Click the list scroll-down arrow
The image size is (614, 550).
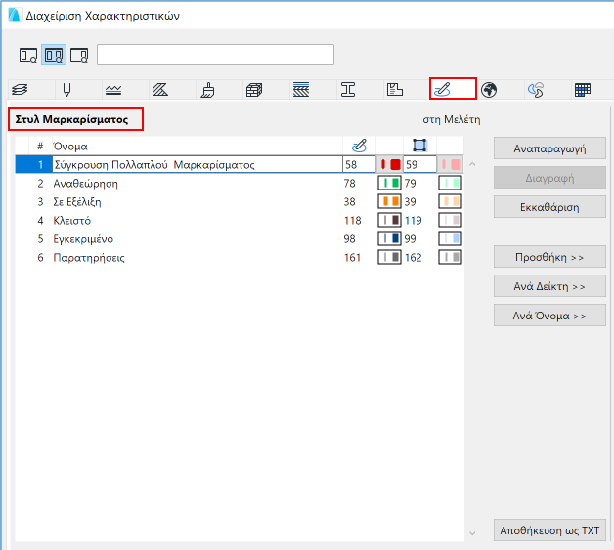(472, 533)
